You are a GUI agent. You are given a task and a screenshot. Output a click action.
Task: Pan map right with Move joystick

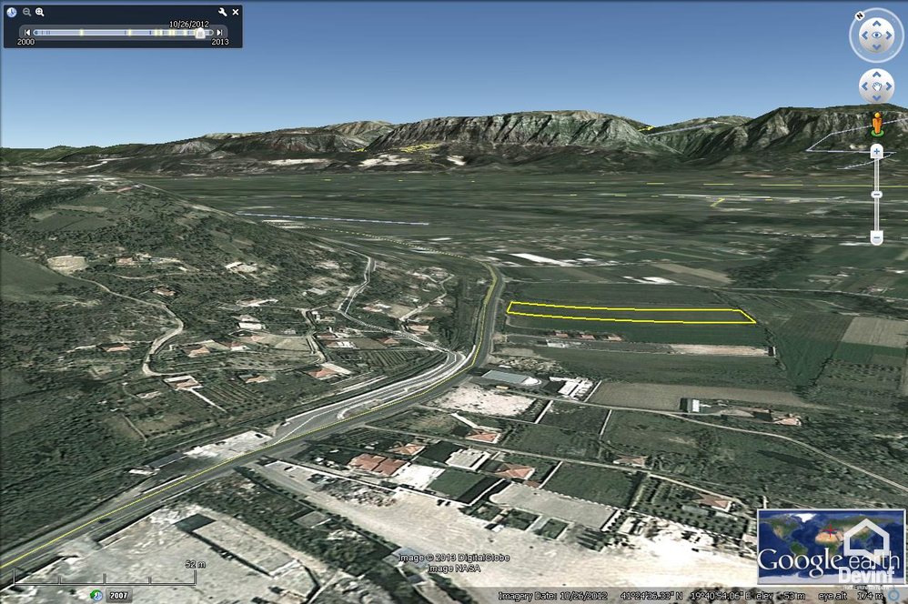point(888,86)
